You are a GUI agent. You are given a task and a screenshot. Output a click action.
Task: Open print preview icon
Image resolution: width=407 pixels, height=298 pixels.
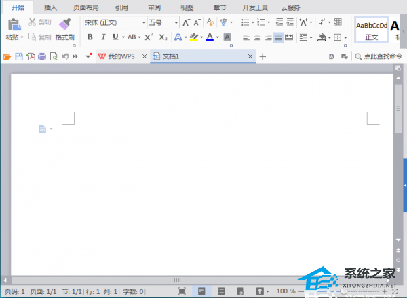pyautogui.click(x=54, y=56)
